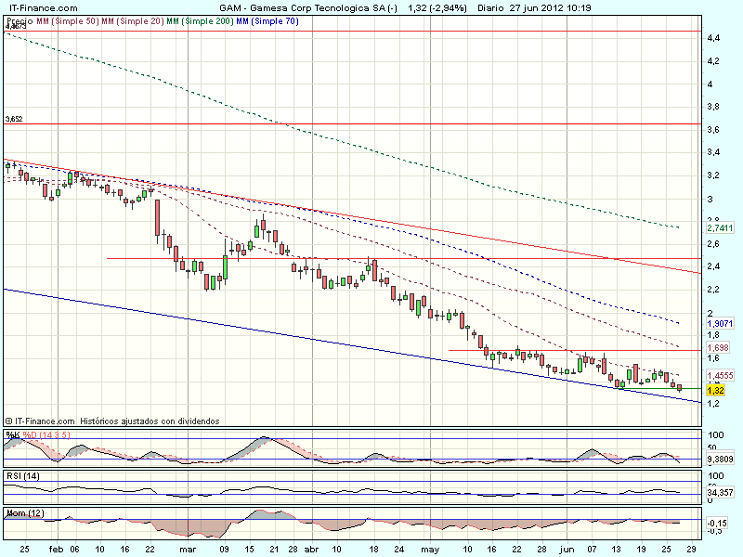Click the '9,3809' stochastic value tag
Image resolution: width=743 pixels, height=557 pixels.
pyautogui.click(x=720, y=459)
